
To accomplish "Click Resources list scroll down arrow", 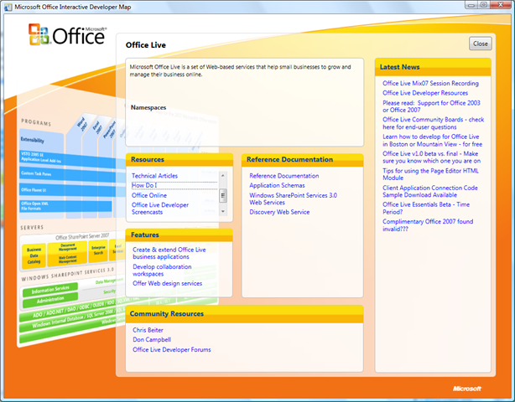I will (222, 212).
